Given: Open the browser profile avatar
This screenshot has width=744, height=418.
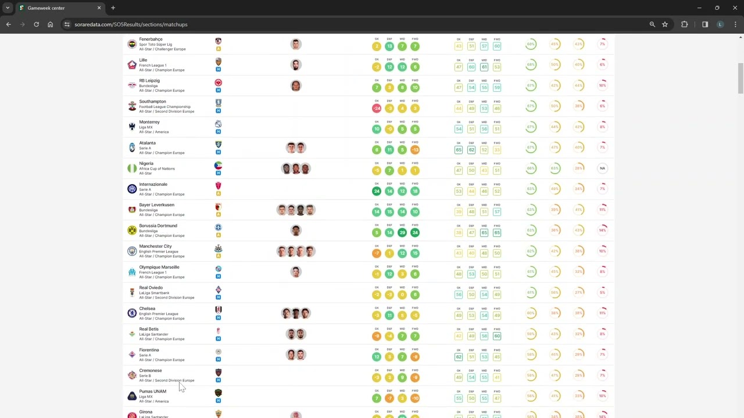Looking at the screenshot, I should (x=720, y=24).
